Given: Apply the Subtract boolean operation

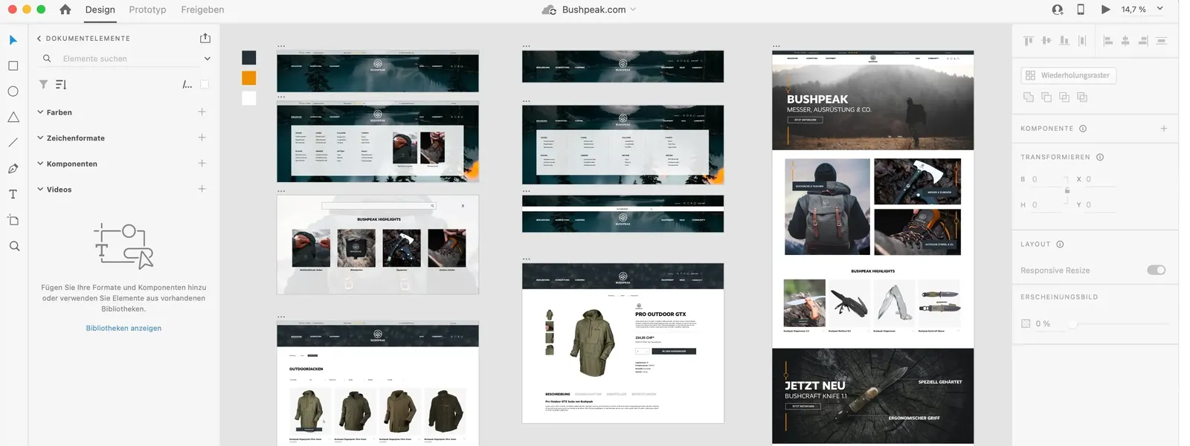Looking at the screenshot, I should pos(1046,97).
